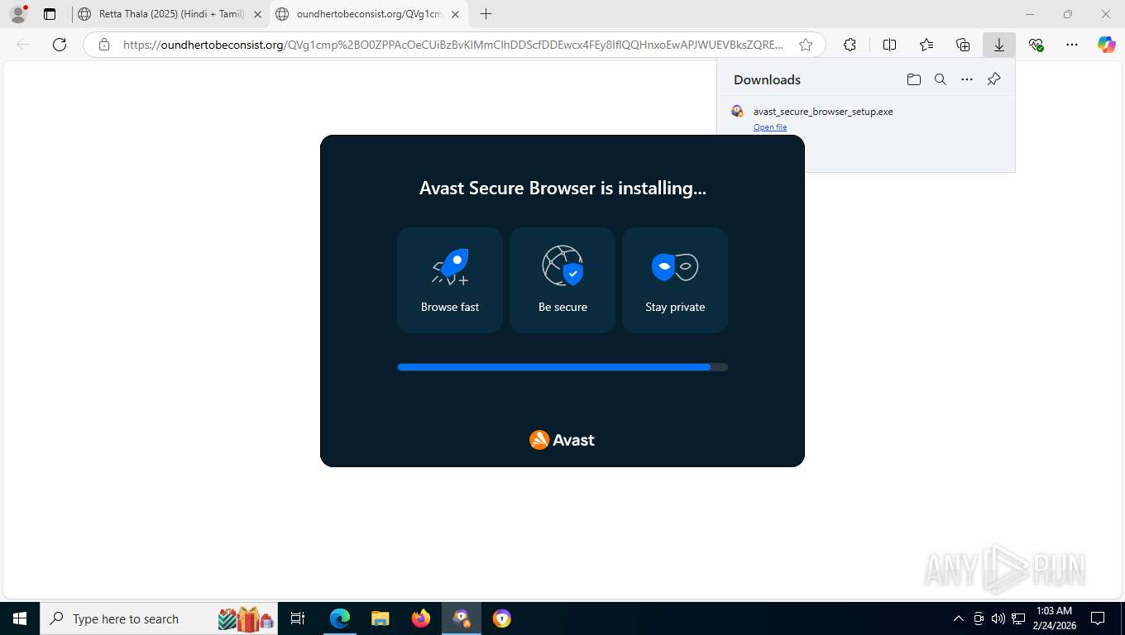Screen dimensions: 1125x635
Task: Open the Favorites list icon
Action: [x=926, y=45]
